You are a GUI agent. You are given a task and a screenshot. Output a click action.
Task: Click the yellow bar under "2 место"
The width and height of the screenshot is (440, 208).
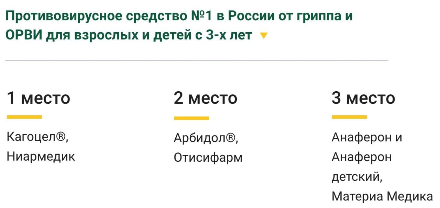point(191,118)
